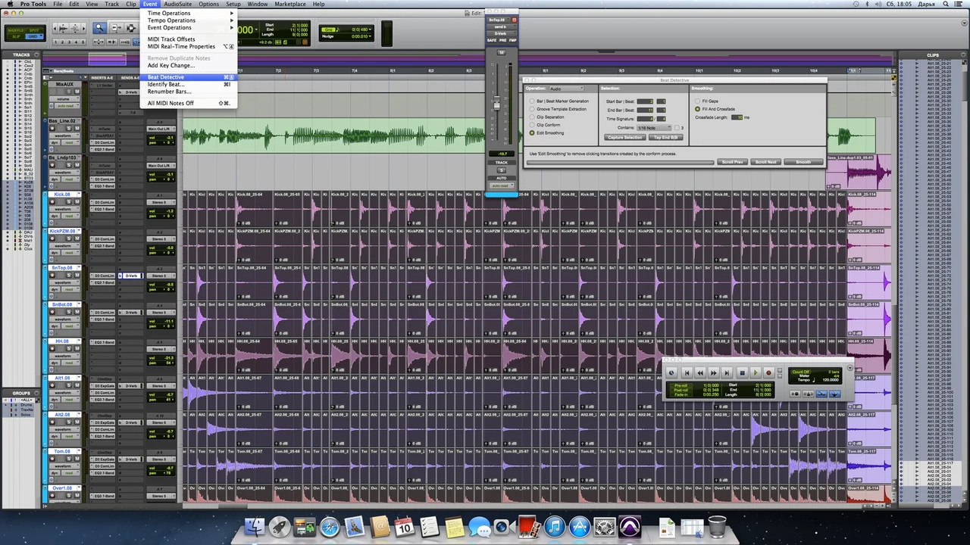Open the Operation Audio dropdown in Beat Detective
Image resolution: width=970 pixels, height=545 pixels.
coord(565,89)
